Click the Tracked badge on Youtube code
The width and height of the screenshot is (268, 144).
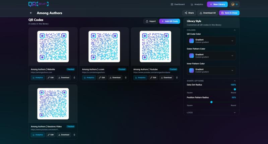[173, 69]
